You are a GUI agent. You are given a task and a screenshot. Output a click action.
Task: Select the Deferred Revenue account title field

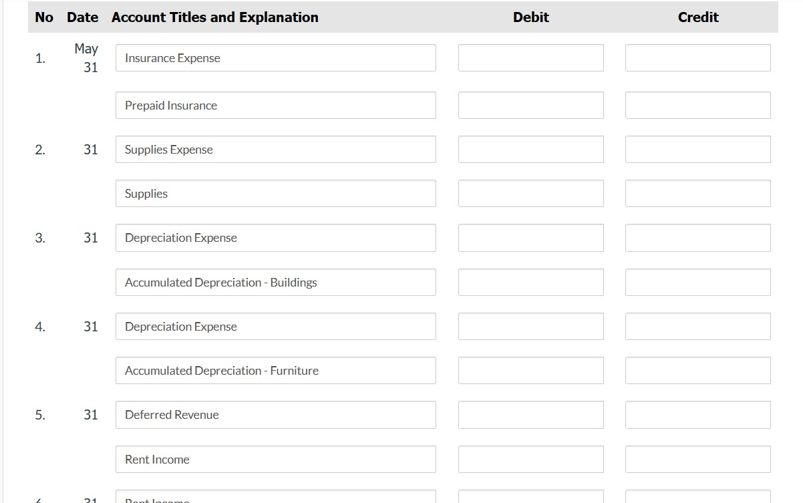point(276,415)
